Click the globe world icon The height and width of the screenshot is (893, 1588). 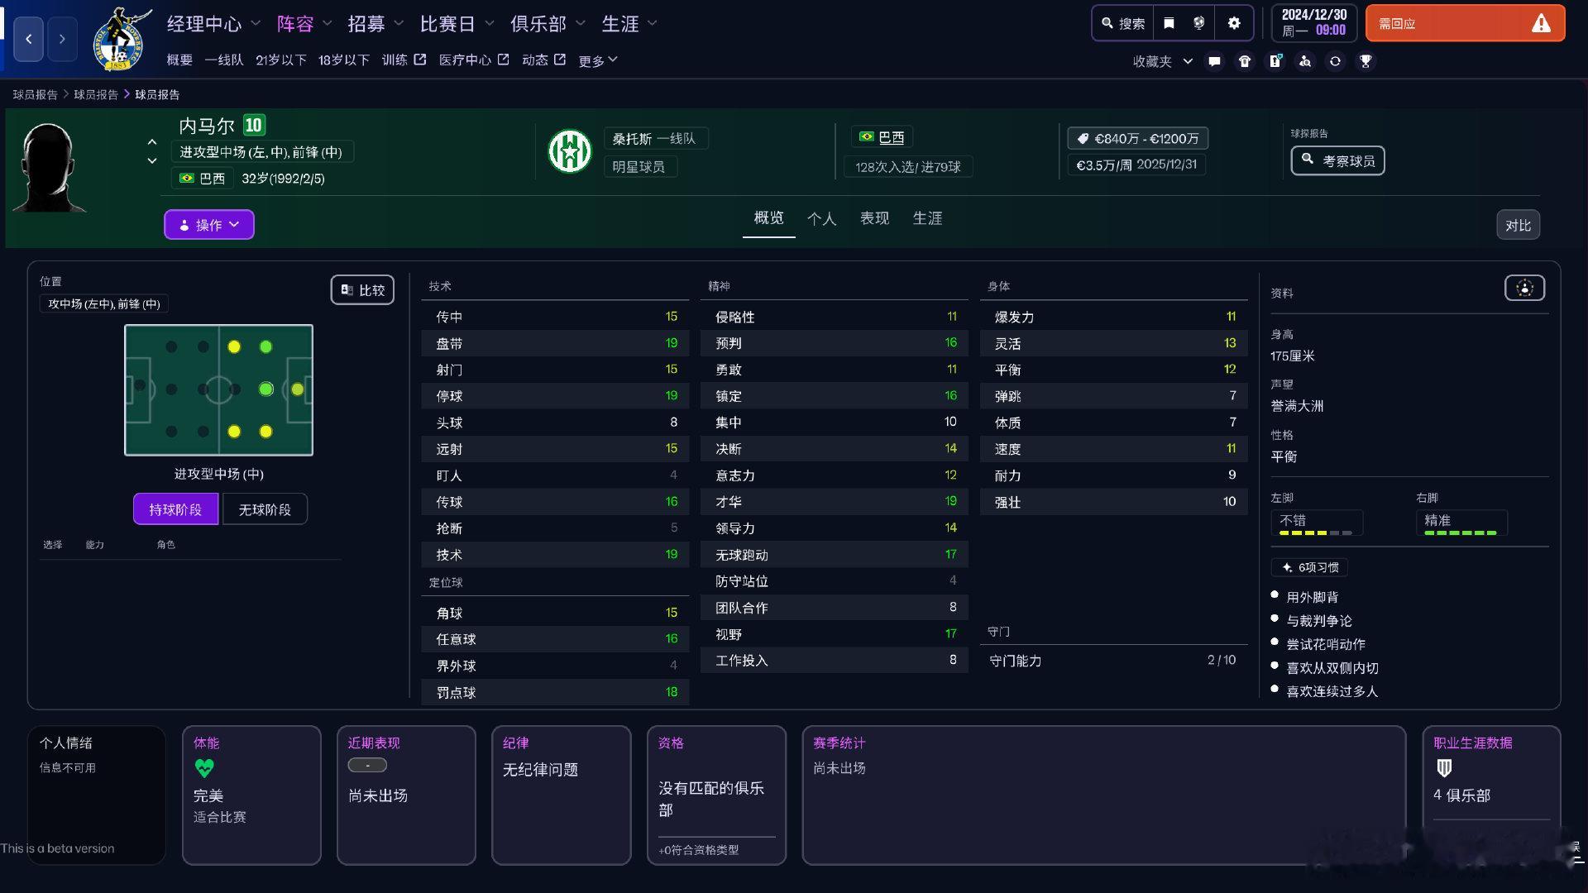tap(1198, 23)
